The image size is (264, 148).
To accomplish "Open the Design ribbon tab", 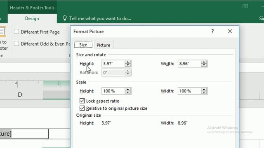I will click(32, 18).
